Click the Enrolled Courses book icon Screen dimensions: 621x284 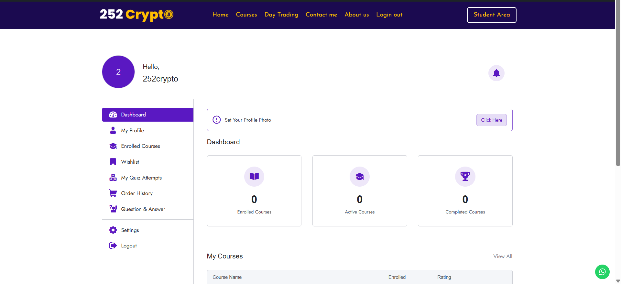(x=254, y=176)
